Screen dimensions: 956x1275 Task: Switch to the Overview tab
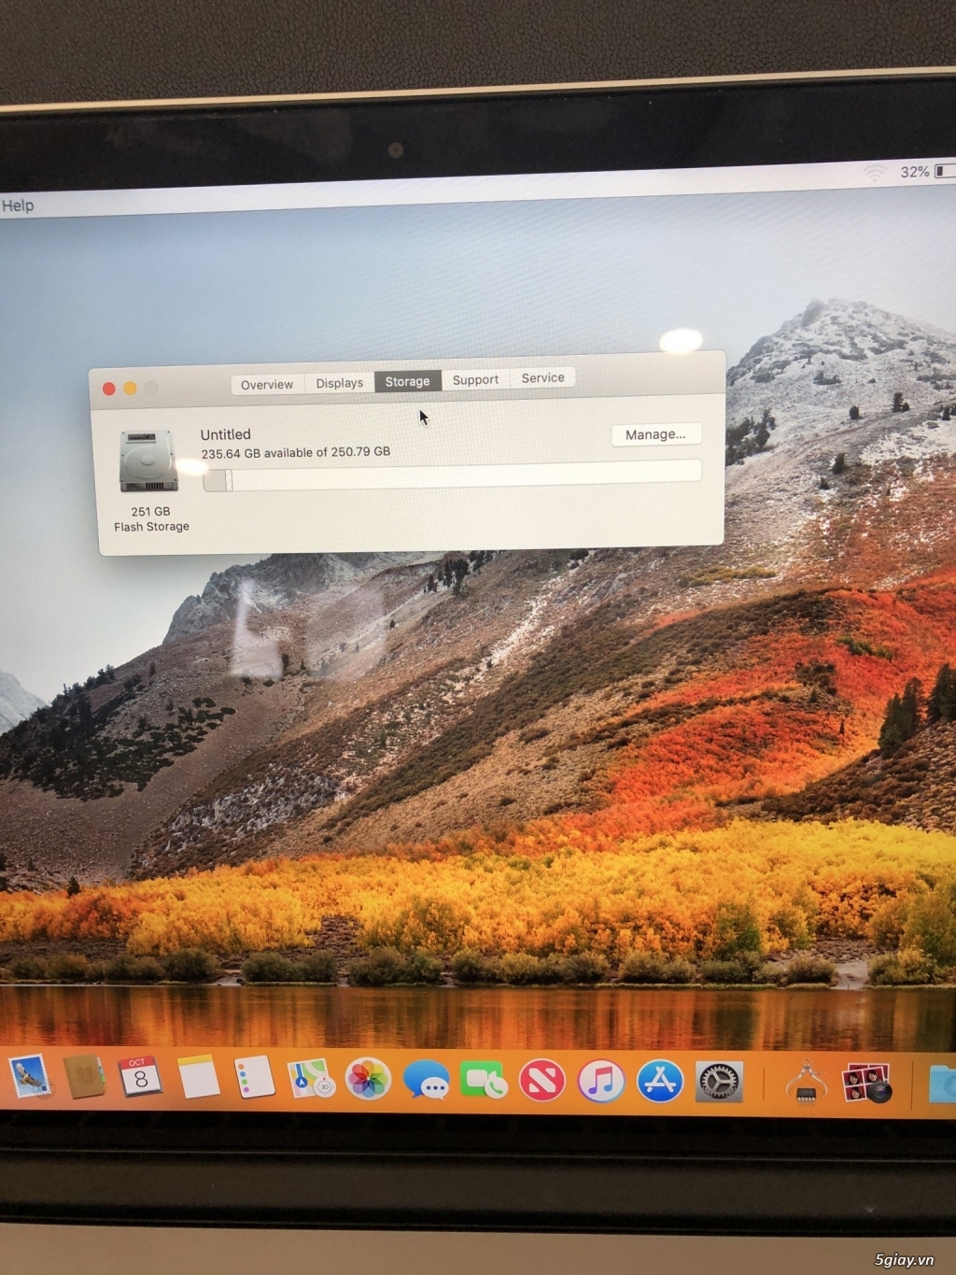[x=267, y=384]
